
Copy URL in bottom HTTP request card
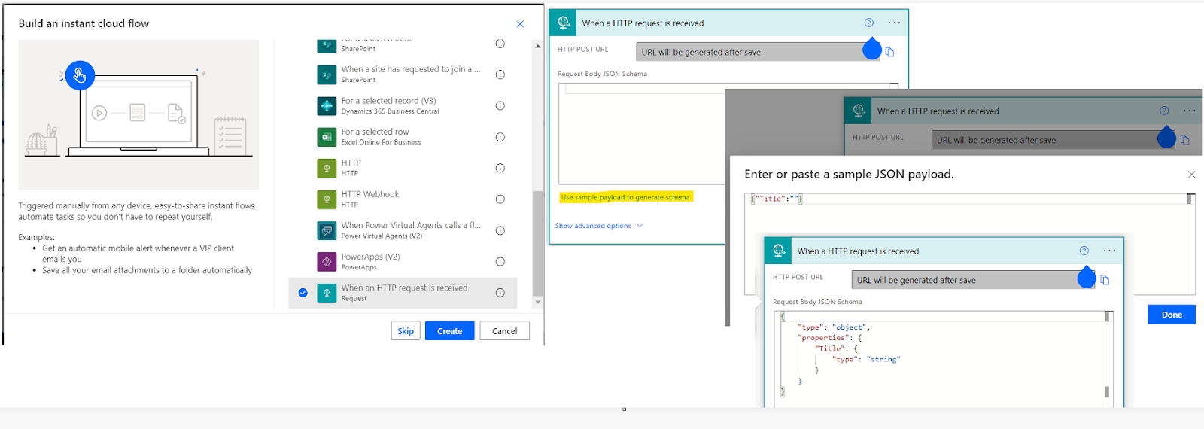pos(1105,280)
